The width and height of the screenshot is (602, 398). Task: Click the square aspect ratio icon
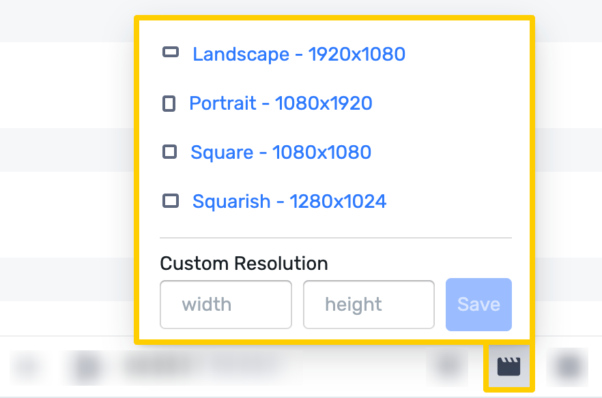click(x=170, y=151)
